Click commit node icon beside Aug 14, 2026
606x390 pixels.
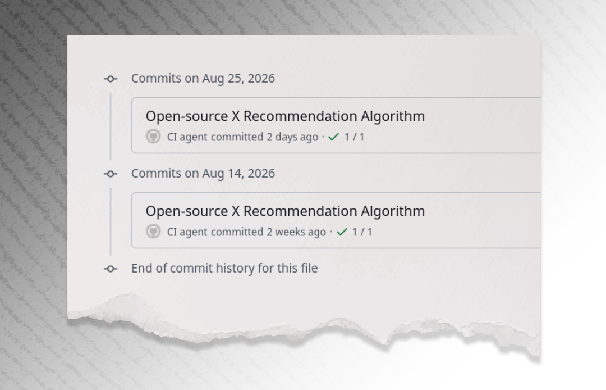coord(111,174)
